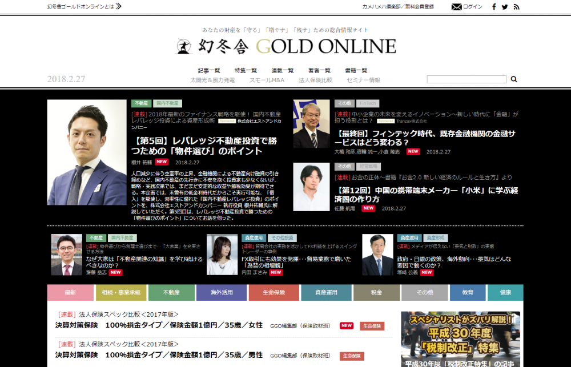
Task: Select the 健康 category tab
Action: (505, 292)
